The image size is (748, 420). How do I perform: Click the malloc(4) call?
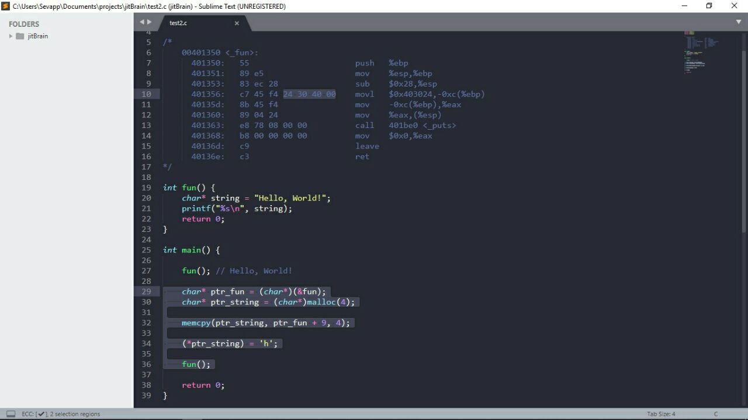tap(328, 302)
